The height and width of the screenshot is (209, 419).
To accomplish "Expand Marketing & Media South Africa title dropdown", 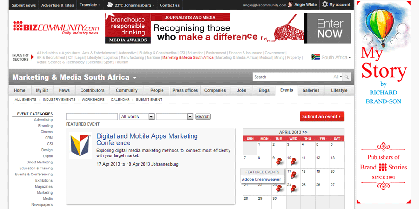I will click(135, 78).
